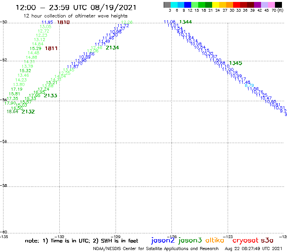Click the 10.47 wave height value
287x252 pixels.
266,98
